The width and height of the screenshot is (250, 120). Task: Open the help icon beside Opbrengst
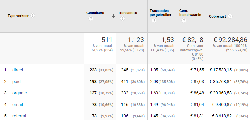230,16
